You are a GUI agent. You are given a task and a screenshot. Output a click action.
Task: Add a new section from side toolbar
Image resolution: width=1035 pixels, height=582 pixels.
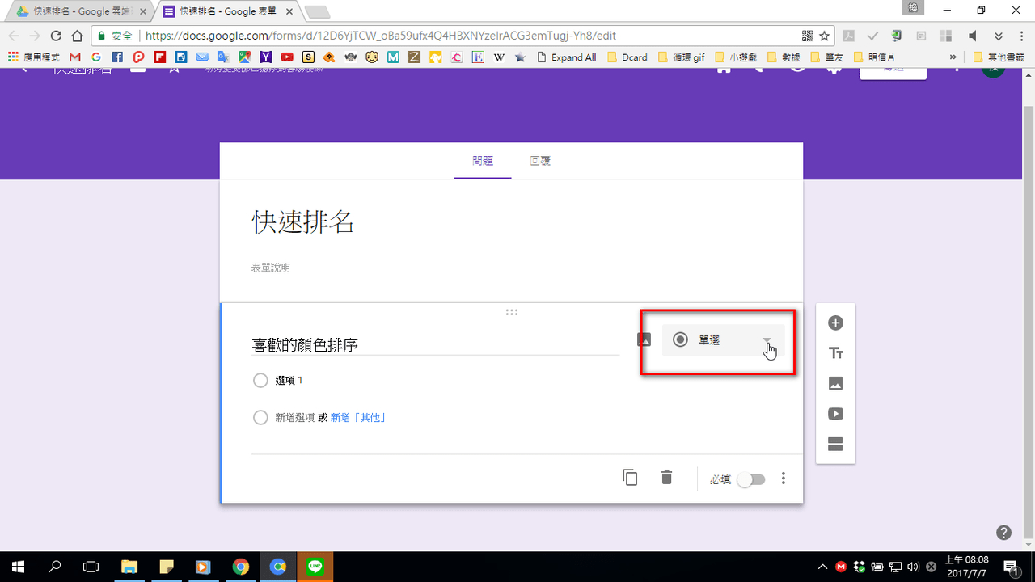coord(836,444)
